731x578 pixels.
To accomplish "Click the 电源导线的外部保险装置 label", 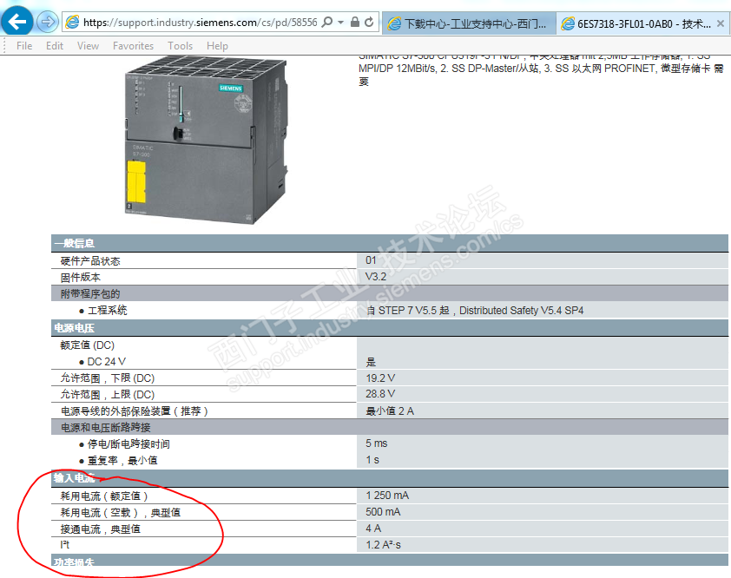I will [135, 411].
